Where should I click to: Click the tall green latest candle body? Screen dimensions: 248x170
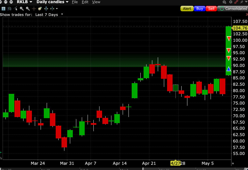click(x=228, y=51)
